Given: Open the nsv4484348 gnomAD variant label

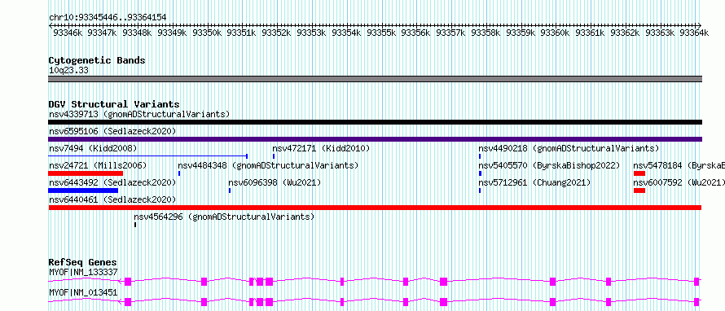Looking at the screenshot, I should (268, 165).
